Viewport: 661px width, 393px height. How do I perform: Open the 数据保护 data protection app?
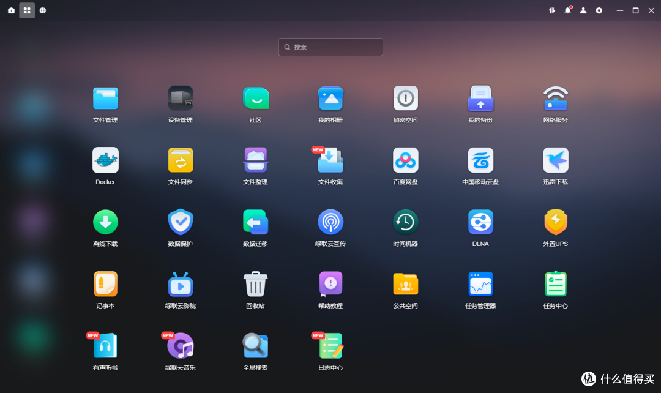(x=181, y=222)
